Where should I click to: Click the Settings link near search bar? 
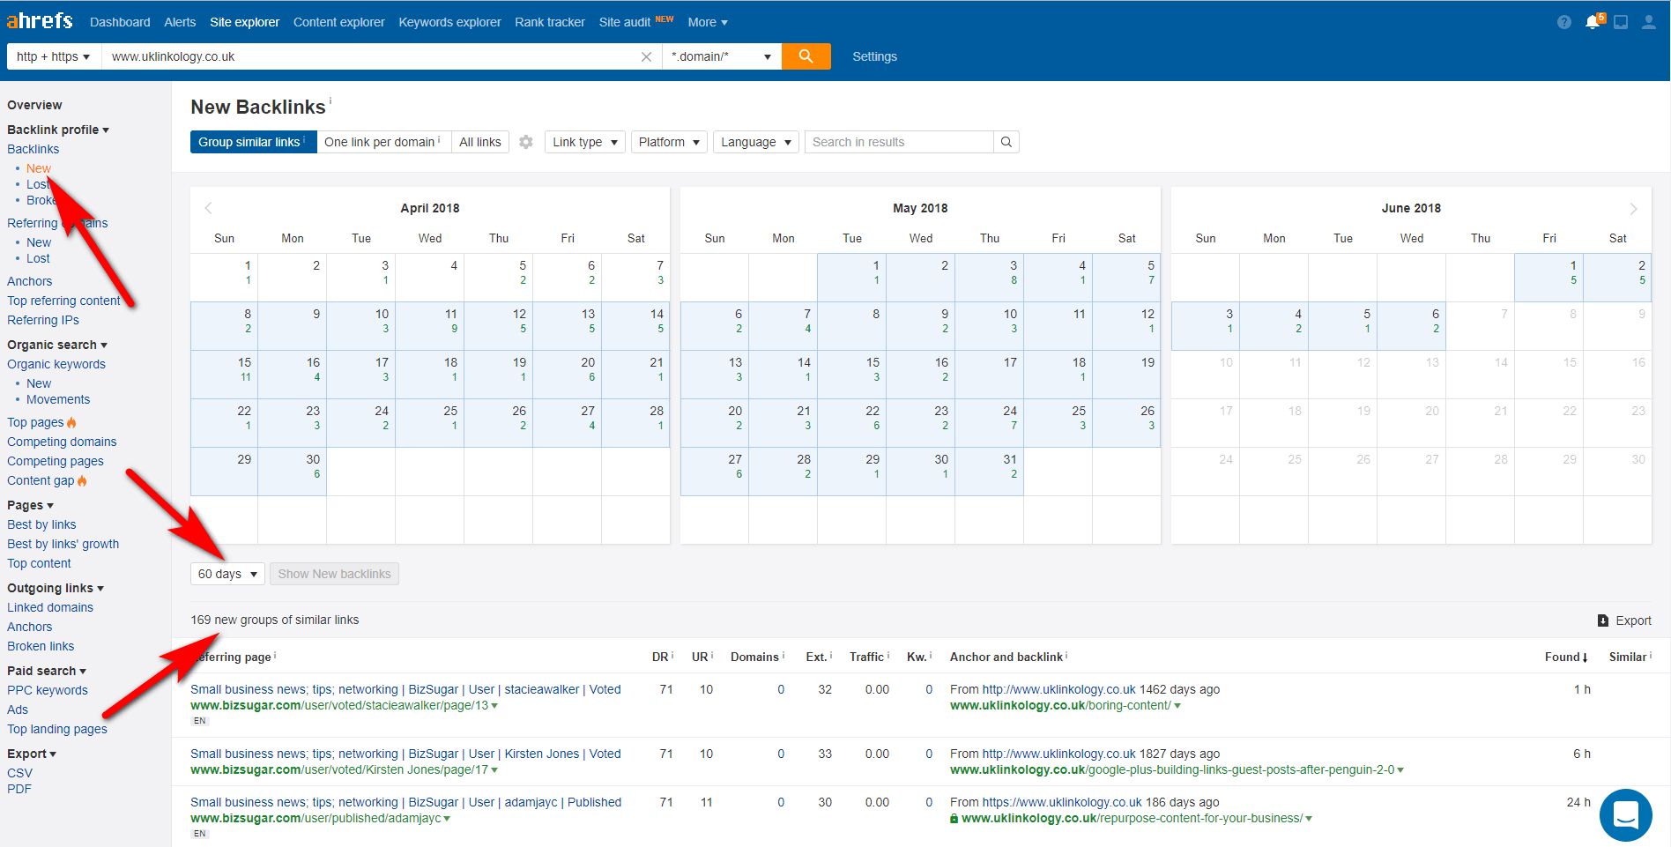click(874, 56)
